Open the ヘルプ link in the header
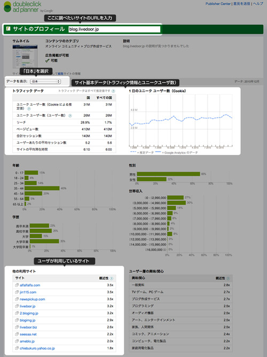This screenshot has width=267, height=357. click(258, 4)
